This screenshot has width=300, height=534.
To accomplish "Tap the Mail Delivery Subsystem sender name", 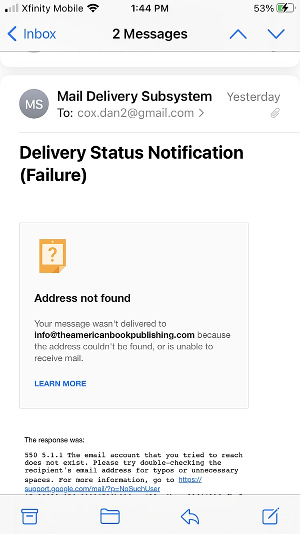I will (134, 96).
